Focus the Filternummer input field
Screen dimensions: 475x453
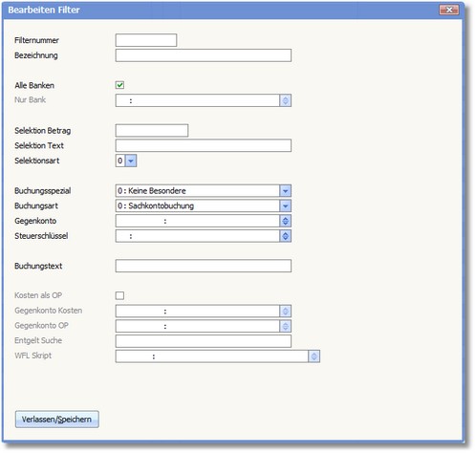coord(146,40)
